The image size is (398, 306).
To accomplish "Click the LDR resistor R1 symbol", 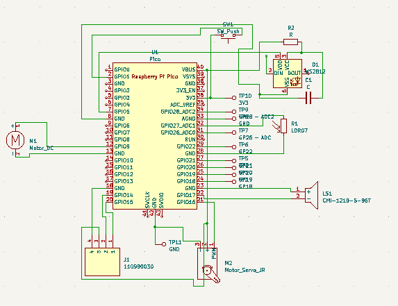I will point(283,126).
